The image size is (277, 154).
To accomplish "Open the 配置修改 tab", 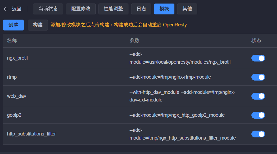I will tap(81, 9).
